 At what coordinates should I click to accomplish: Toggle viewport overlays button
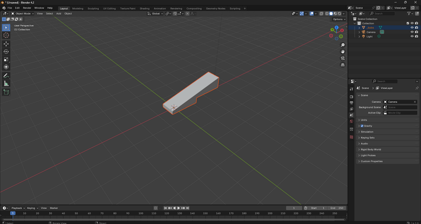tap(311, 13)
